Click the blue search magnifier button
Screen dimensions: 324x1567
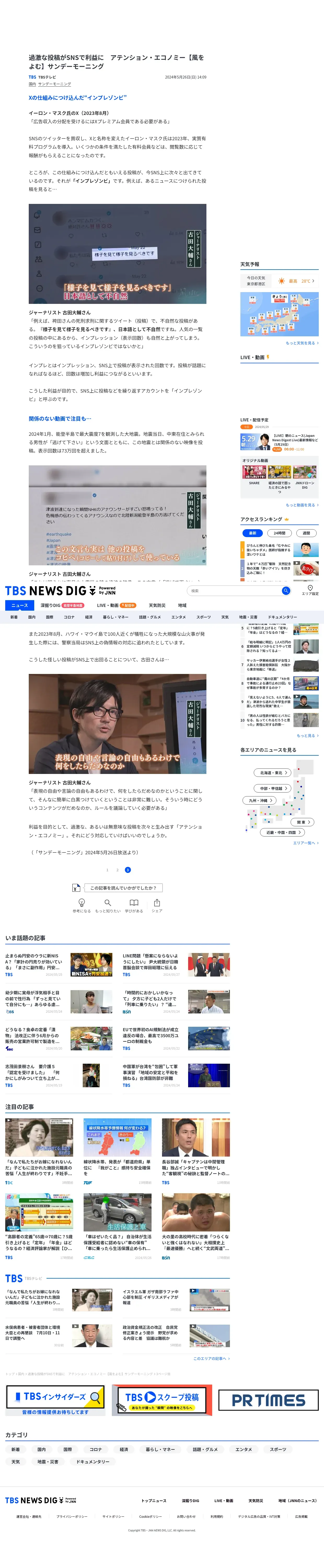[286, 591]
